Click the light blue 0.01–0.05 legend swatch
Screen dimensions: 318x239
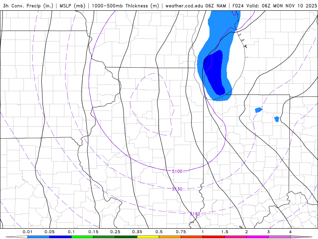[39, 237]
